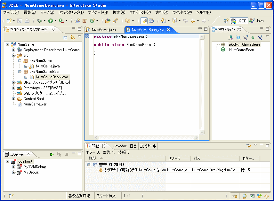Viewport: 274px width, 201px height.
Task: Go to last edit location icon
Action: (185, 21)
